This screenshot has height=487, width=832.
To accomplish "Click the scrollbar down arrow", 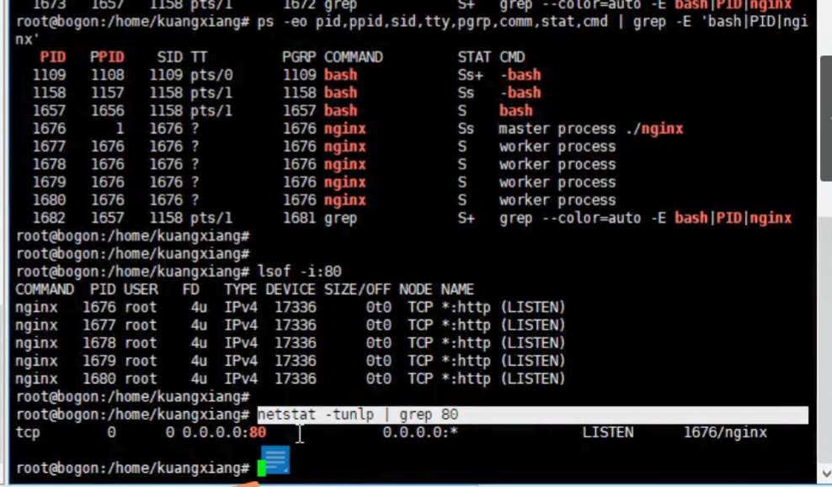I will tap(825, 473).
